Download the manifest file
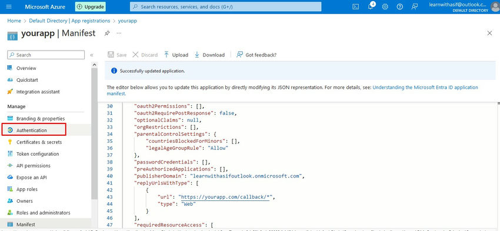The image size is (500, 231). point(209,55)
